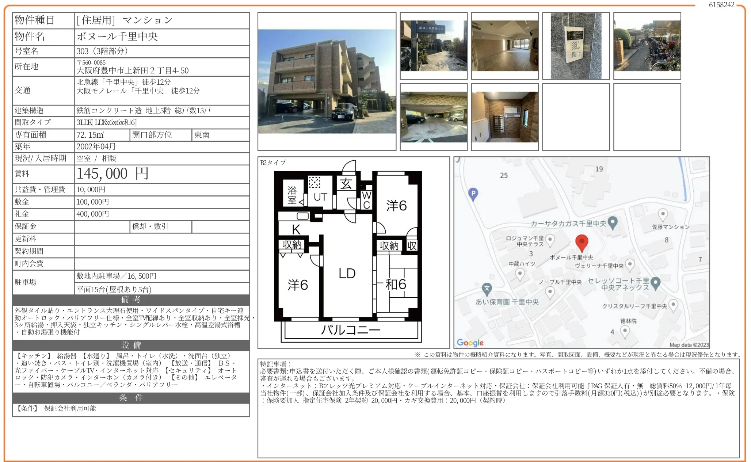Viewport: 751px width, 462px height.
Task: Click the Google logo on the map
Action: tap(470, 343)
